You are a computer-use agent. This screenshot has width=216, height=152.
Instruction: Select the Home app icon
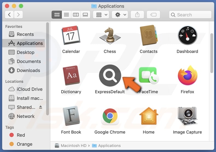pos(149,116)
